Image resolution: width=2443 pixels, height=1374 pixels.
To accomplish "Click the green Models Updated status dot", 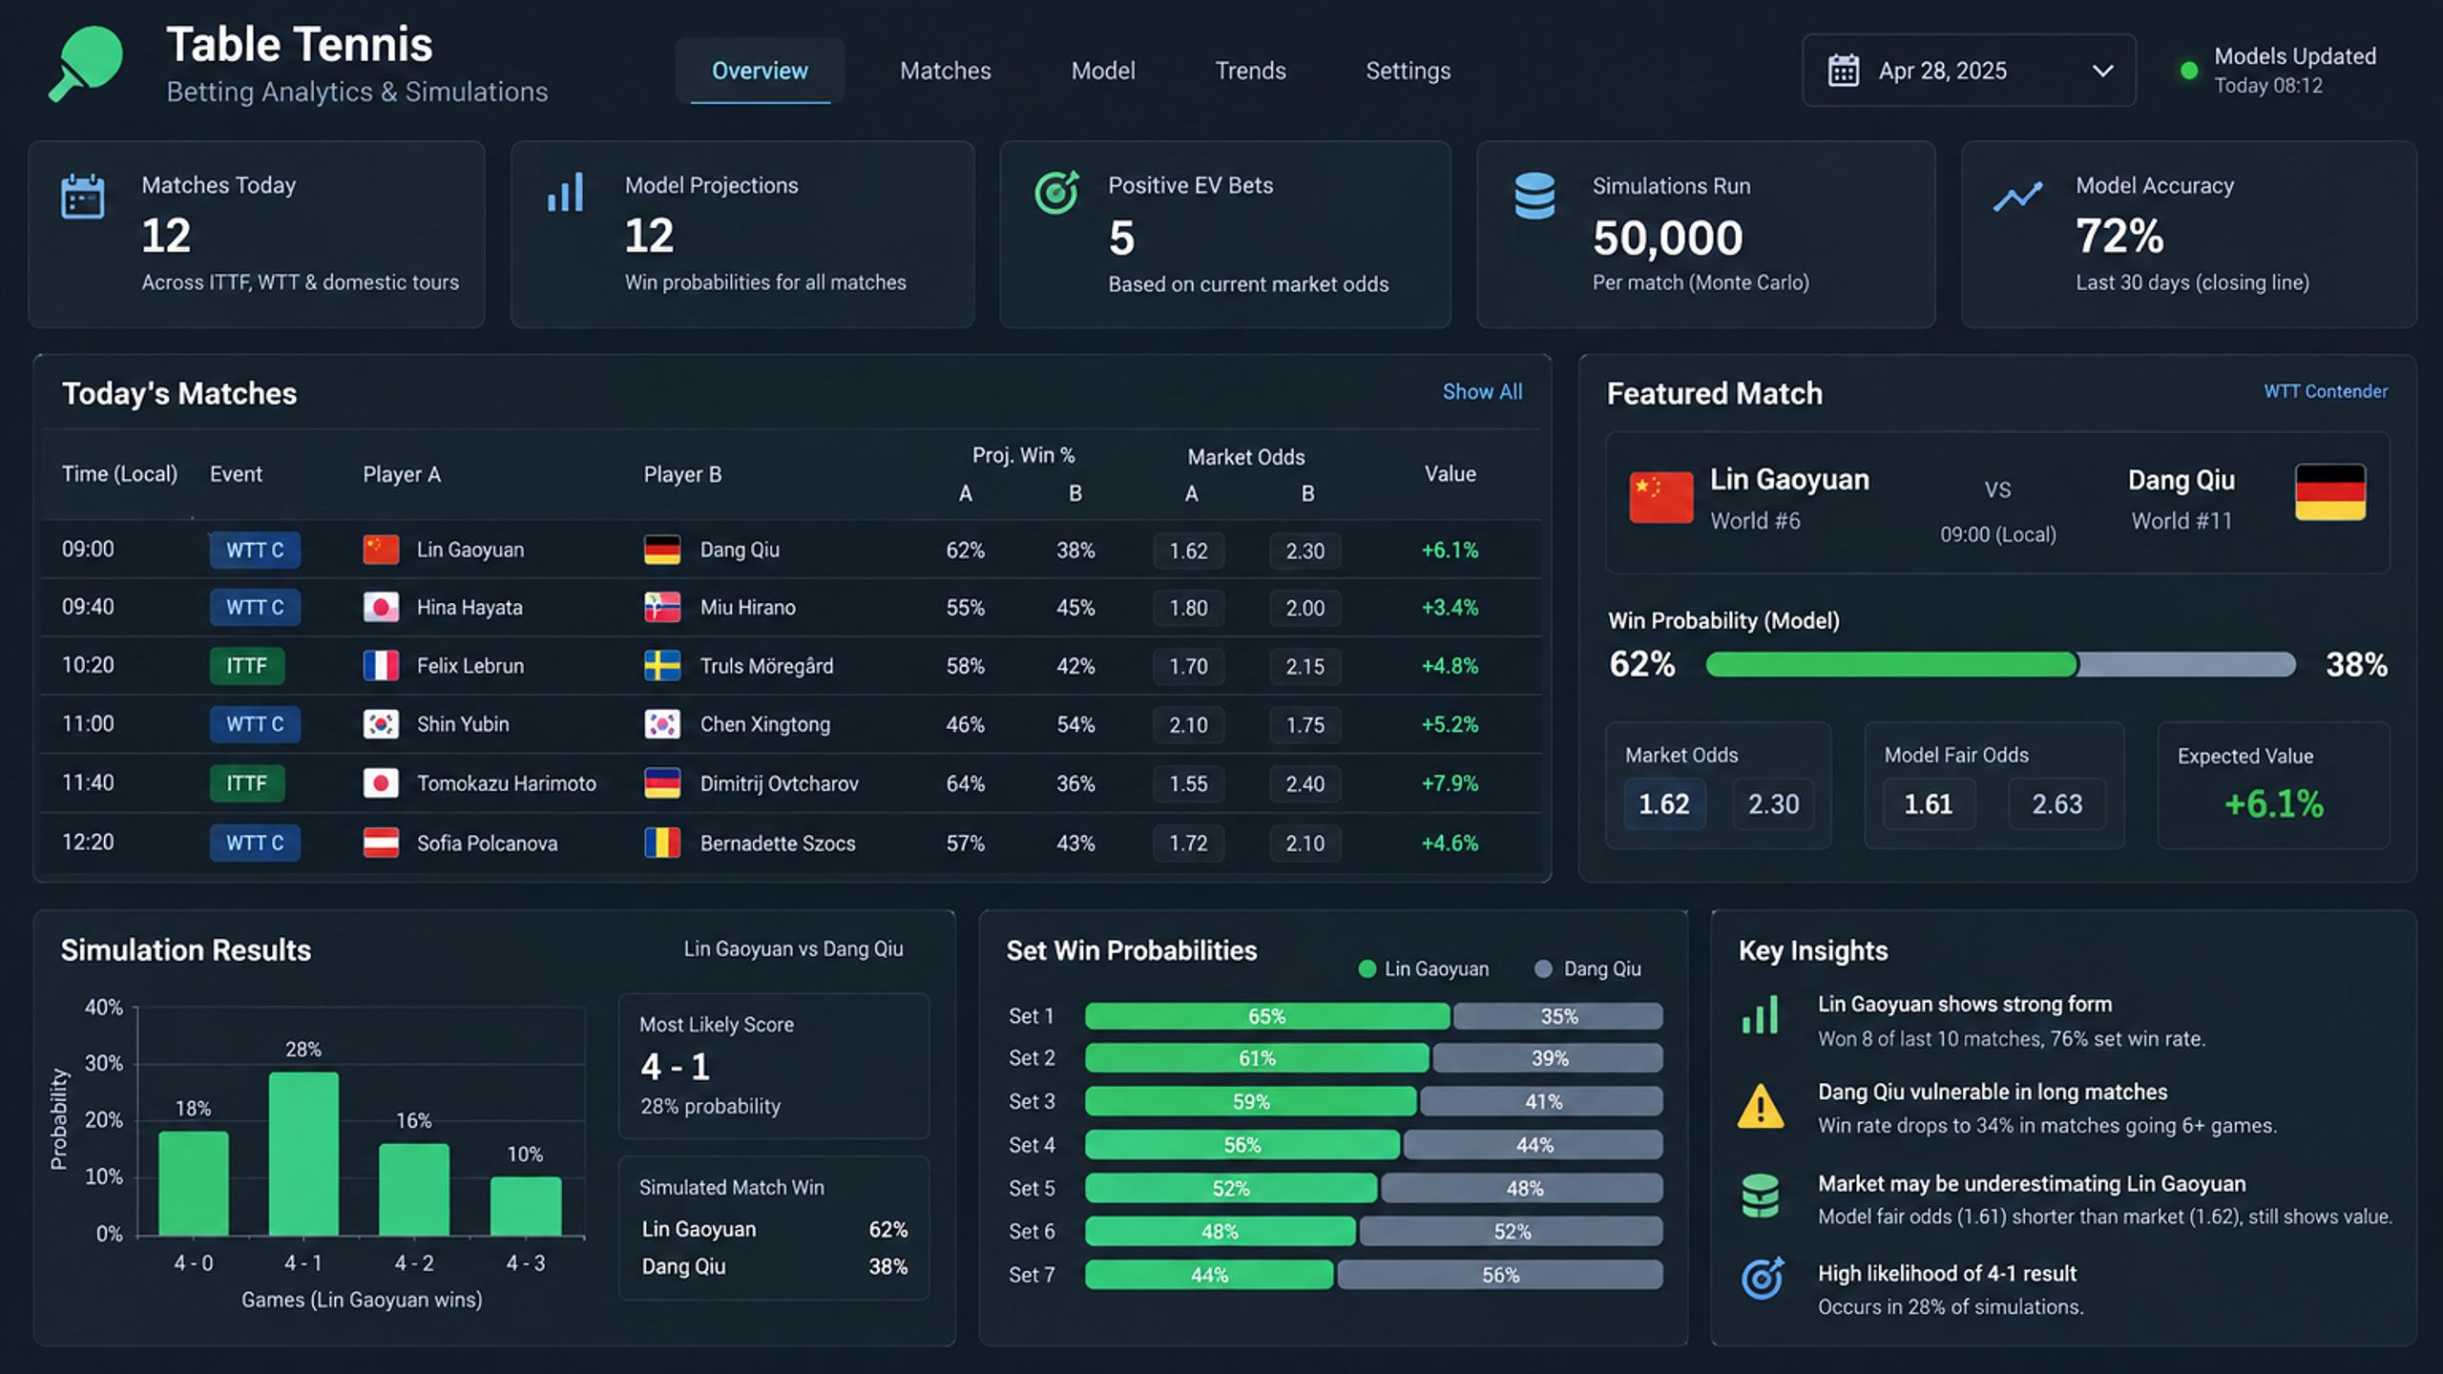I will pyautogui.click(x=2189, y=71).
